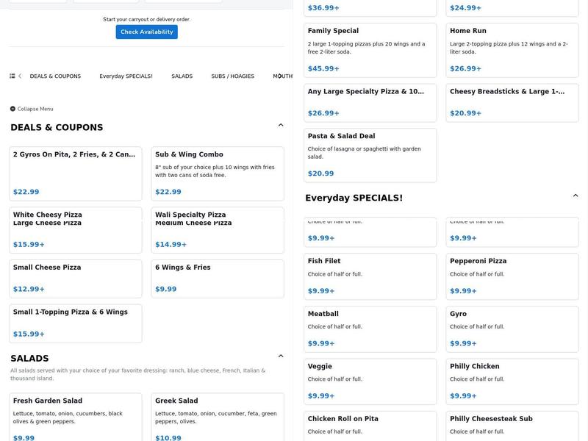Go to SUBS / HOAGIES category
The height and width of the screenshot is (441, 588).
point(232,76)
